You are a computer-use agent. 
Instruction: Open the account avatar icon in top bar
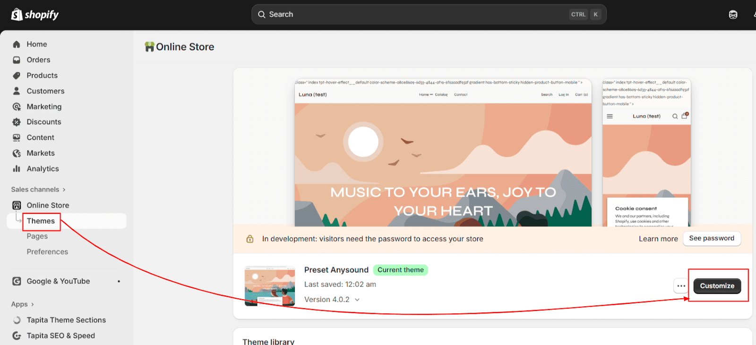[x=733, y=15]
